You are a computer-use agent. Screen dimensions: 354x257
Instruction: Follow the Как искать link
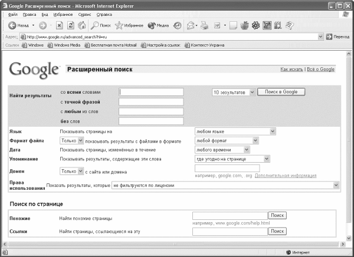point(291,70)
